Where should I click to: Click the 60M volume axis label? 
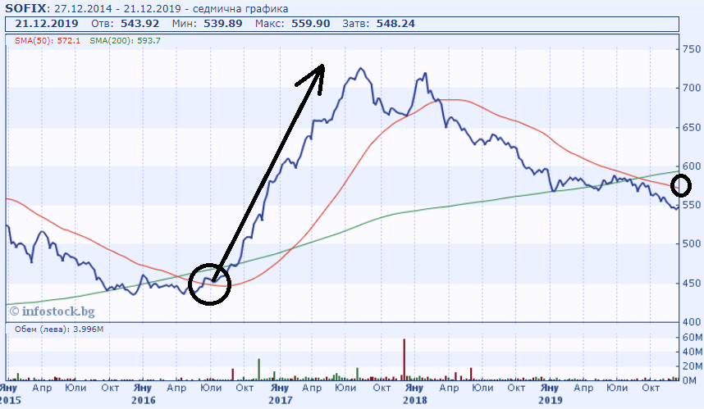[693, 337]
